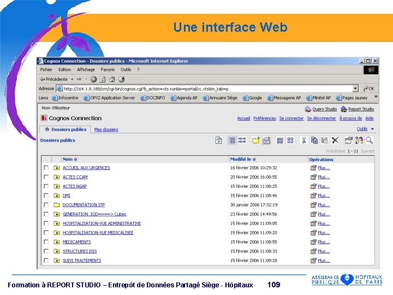
Task: Click folder icon of ACTES CCAM
Action: [x=56, y=177]
